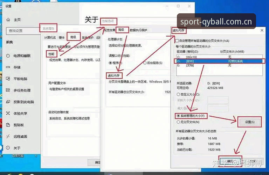The image size is (269, 175).
Task: Click 16 MB minimum allowed value
Action: [212, 138]
